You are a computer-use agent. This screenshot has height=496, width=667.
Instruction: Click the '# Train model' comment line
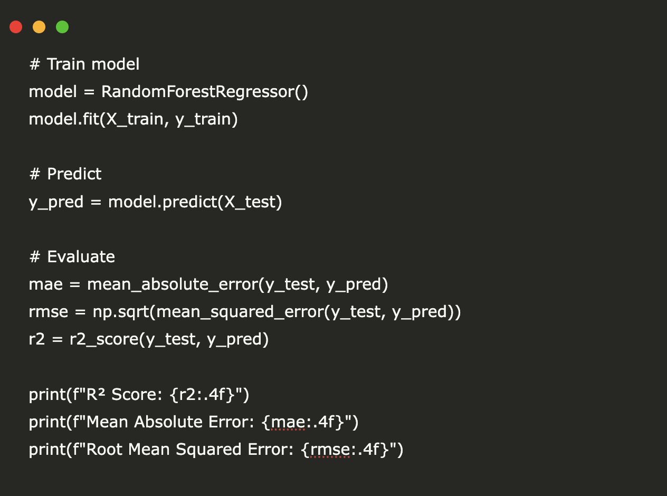(84, 64)
